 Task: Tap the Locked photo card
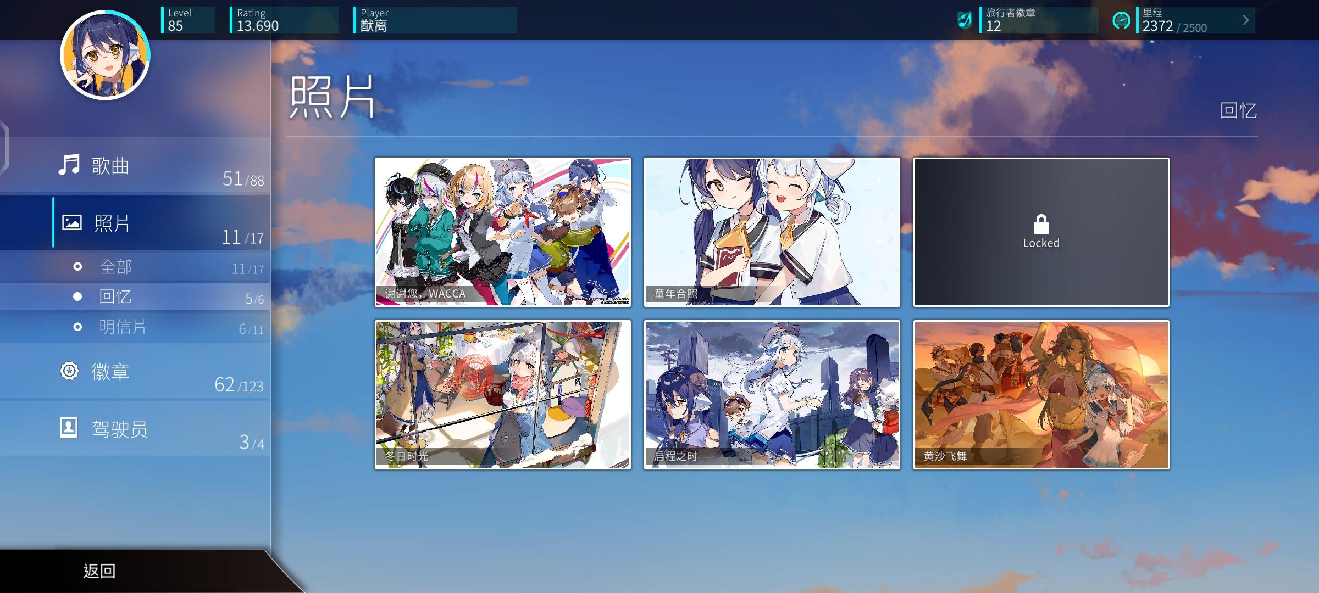coord(1041,232)
